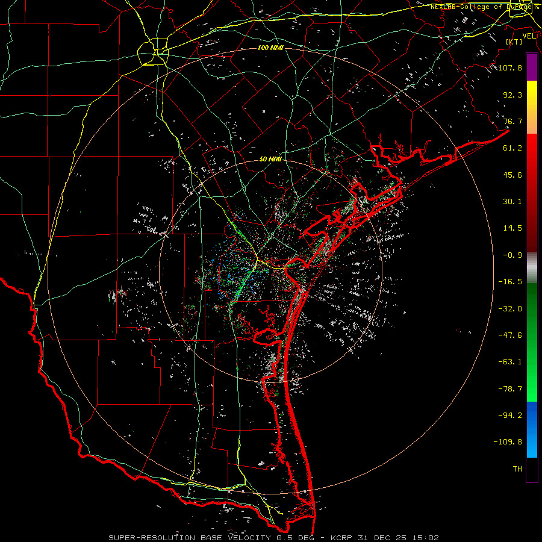Select the 92.3 value on velocity scale
Viewport: 542px width, 542px height.
tap(512, 95)
